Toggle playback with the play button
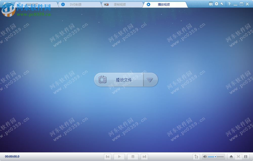The width and height of the screenshot is (253, 161). click(119, 156)
